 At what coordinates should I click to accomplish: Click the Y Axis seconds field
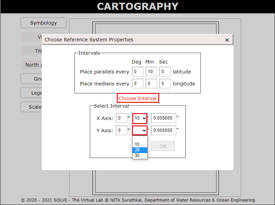pos(163,131)
